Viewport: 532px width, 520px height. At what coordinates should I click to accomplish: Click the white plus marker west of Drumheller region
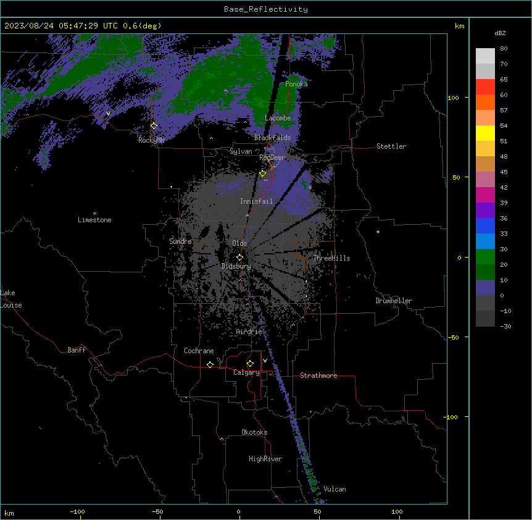[x=378, y=232]
